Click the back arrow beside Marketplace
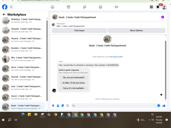 pos(4,14)
